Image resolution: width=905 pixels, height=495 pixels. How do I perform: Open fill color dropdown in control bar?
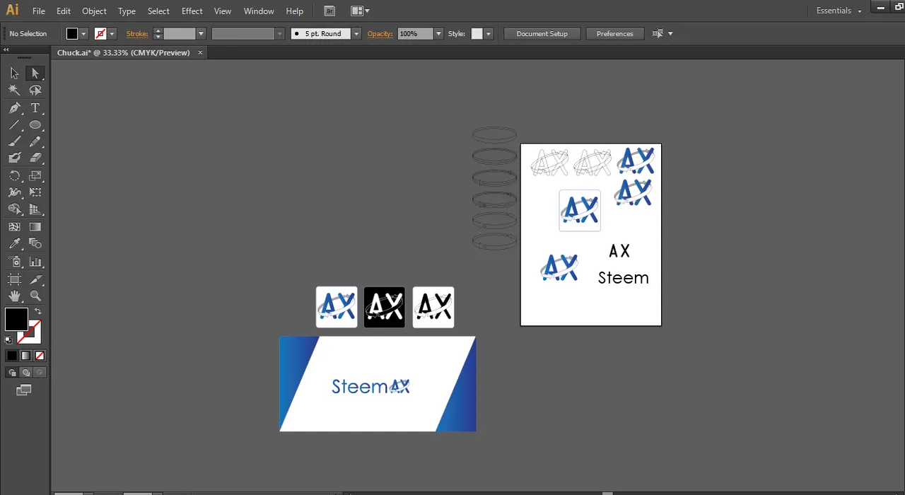[x=83, y=34]
